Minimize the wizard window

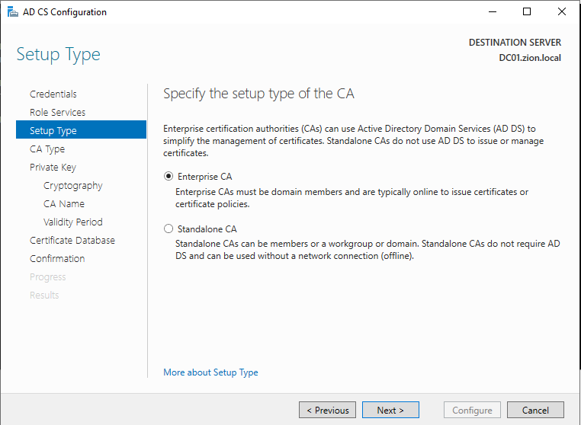point(492,12)
